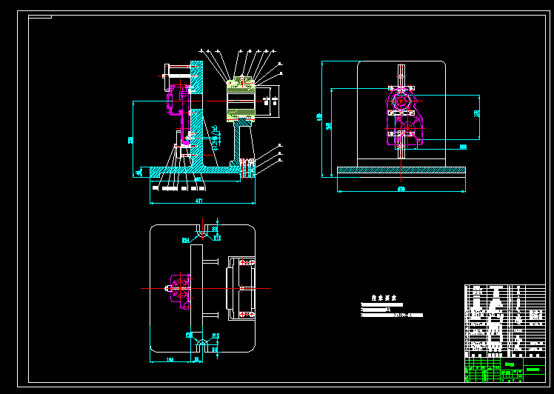Screen dimensions: 554x394
Task: Click the green hatched bushing in side view
Action: tap(241, 99)
